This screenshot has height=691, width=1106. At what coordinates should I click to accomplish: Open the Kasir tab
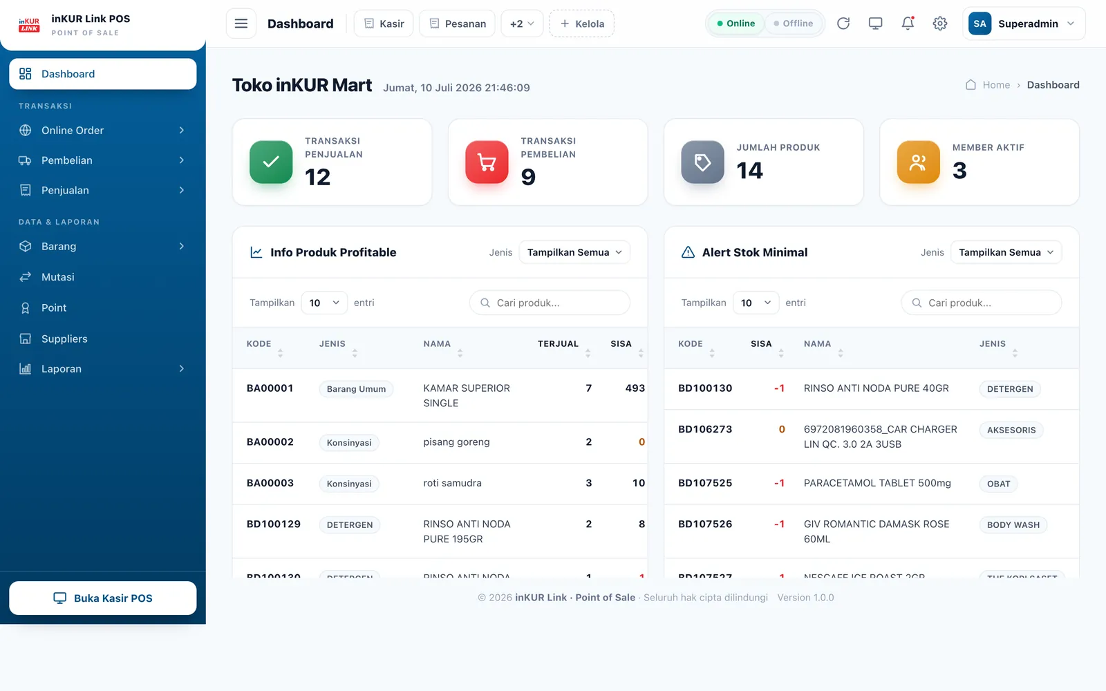(384, 23)
